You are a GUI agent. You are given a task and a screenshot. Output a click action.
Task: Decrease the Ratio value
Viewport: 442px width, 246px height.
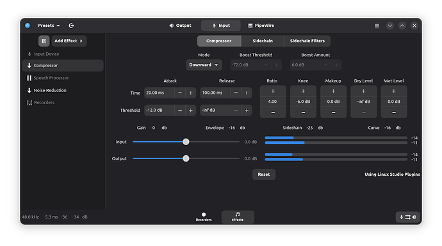tap(273, 112)
